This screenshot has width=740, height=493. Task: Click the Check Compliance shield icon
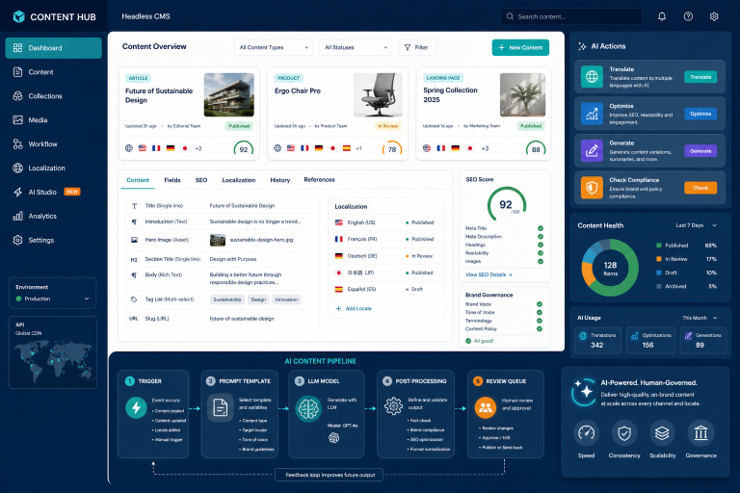592,188
